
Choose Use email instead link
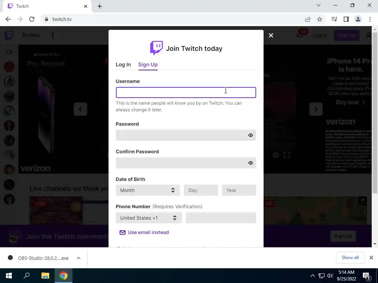[144, 232]
